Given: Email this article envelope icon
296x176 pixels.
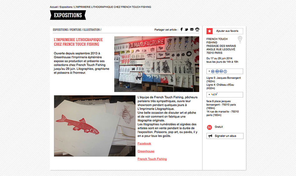Looking at the screenshot, I should (x=192, y=29).
